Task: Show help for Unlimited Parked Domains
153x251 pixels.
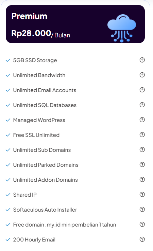Action: pos(142,164)
